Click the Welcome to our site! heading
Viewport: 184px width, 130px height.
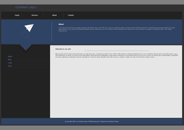tap(63, 49)
